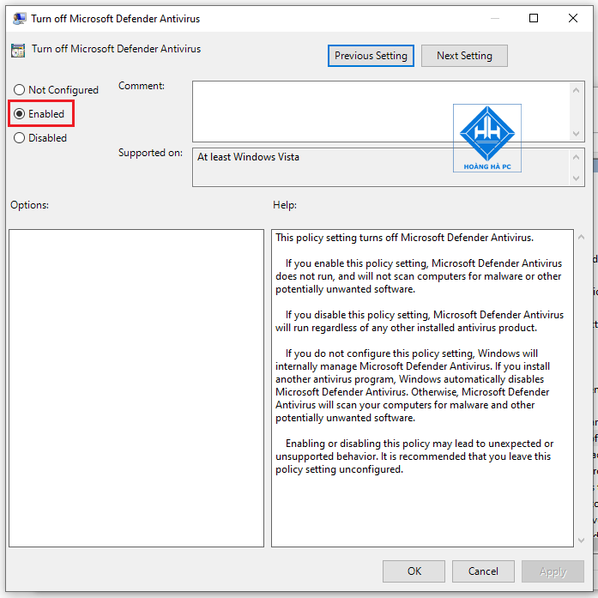Click the 'If you disable this policy' paragraph

click(420, 321)
